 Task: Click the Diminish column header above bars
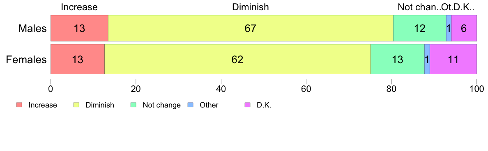pyautogui.click(x=251, y=7)
